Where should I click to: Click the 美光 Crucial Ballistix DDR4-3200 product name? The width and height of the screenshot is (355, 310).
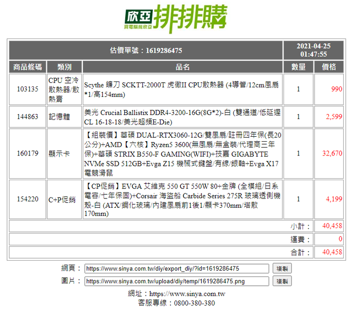(183, 117)
